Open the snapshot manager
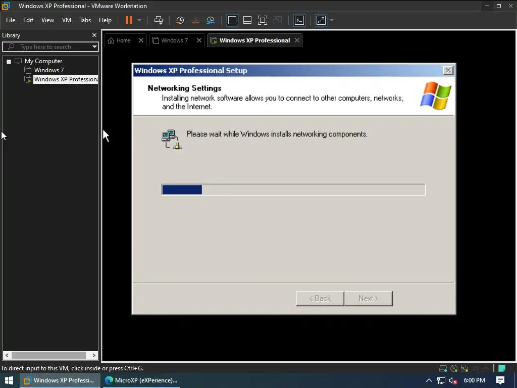This screenshot has height=388, width=517. point(211,20)
